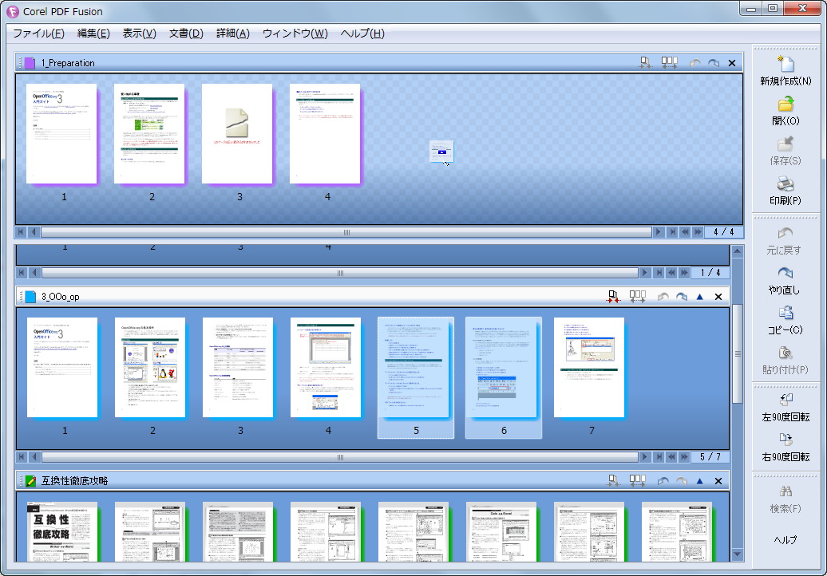Open the 表示(V) menu
Screen dimensions: 827x576
pyautogui.click(x=139, y=34)
